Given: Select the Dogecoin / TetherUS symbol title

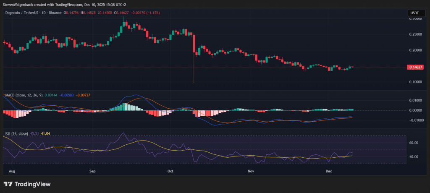Looking at the screenshot, I should click(33, 13).
